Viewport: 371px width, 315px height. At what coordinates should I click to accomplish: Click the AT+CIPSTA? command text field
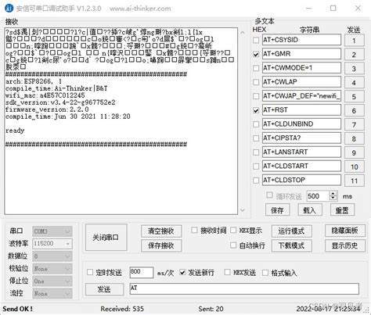tap(301, 138)
